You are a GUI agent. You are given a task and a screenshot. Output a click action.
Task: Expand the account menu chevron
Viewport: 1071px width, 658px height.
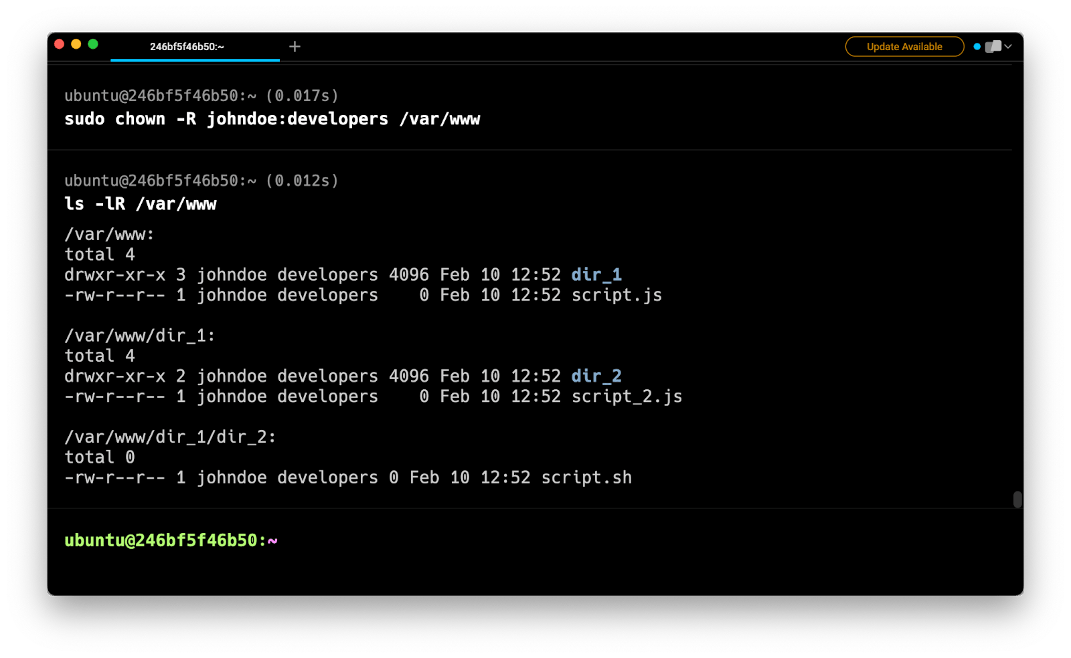[1008, 47]
